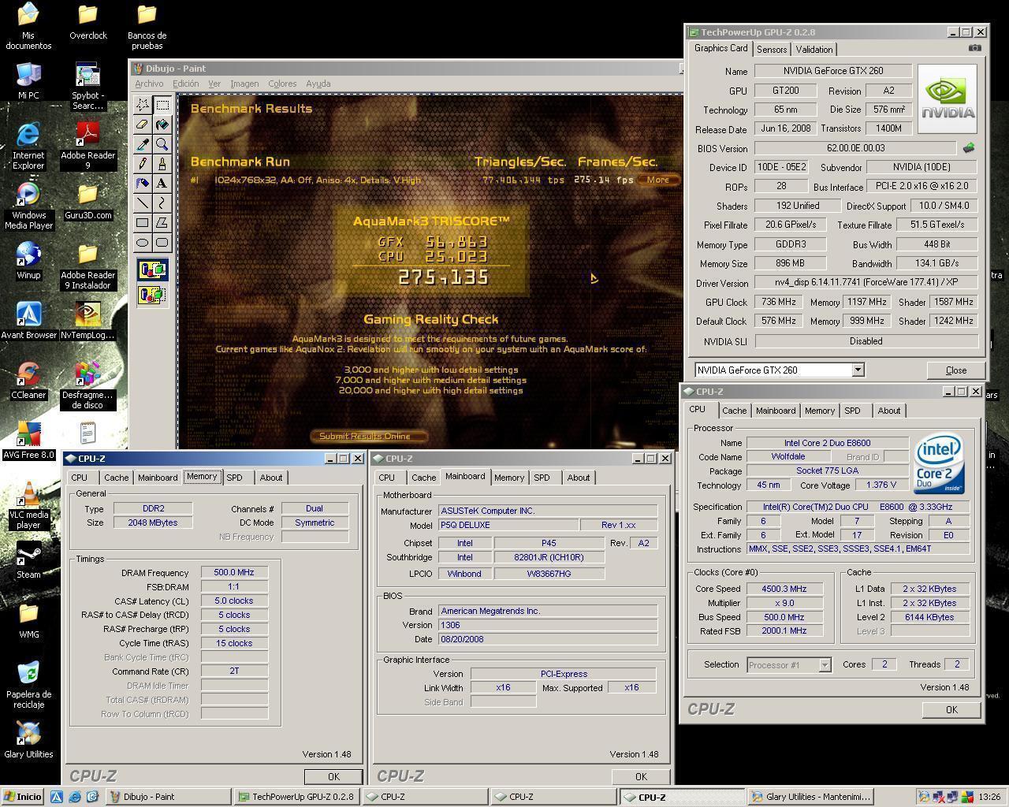
Task: Click the DRAM Frequency 500.0 MHz field
Action: click(234, 573)
